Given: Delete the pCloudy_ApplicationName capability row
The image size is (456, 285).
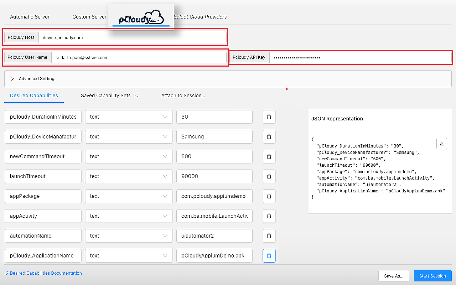Looking at the screenshot, I should click(269, 256).
